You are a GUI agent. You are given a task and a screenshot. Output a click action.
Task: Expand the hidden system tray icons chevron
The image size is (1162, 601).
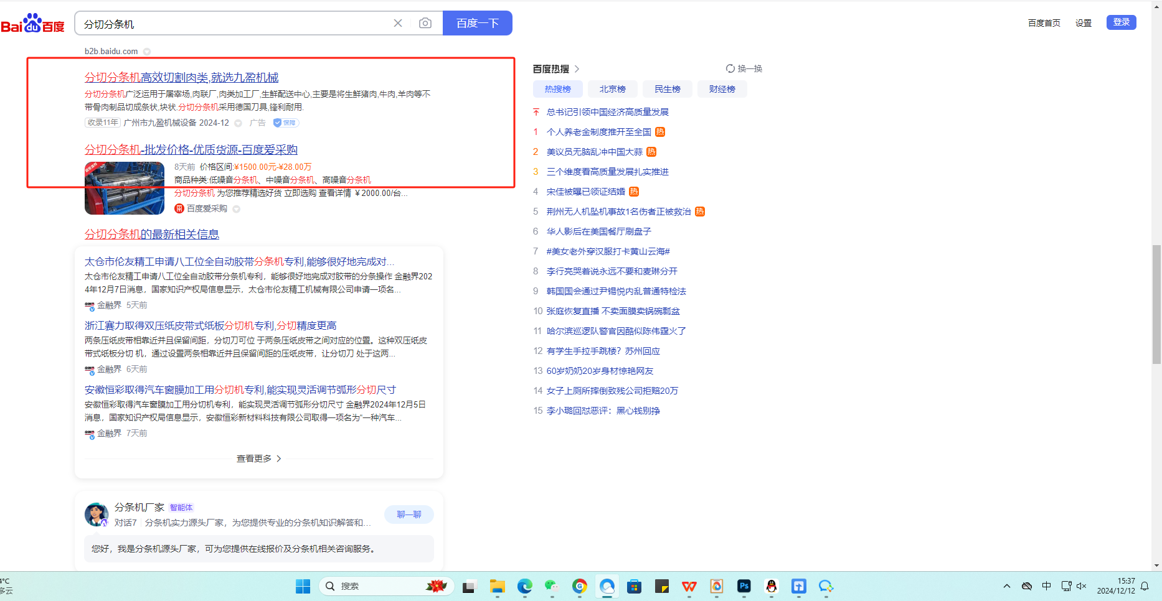1006,586
